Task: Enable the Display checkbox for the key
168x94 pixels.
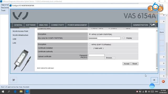Action: click(124, 38)
